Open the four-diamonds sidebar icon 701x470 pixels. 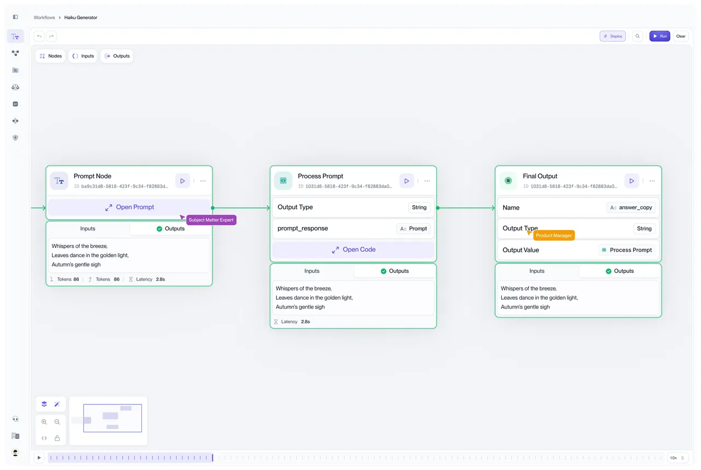(x=15, y=121)
